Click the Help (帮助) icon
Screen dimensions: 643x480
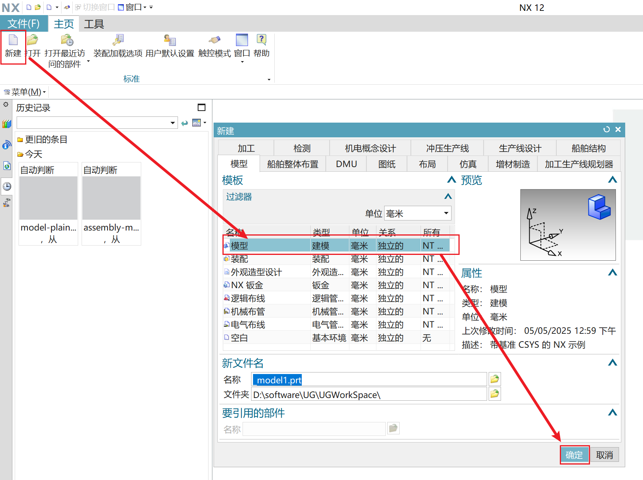pyautogui.click(x=262, y=39)
